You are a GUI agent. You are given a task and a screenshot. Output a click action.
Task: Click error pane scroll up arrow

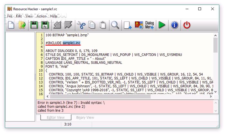coord(216,103)
